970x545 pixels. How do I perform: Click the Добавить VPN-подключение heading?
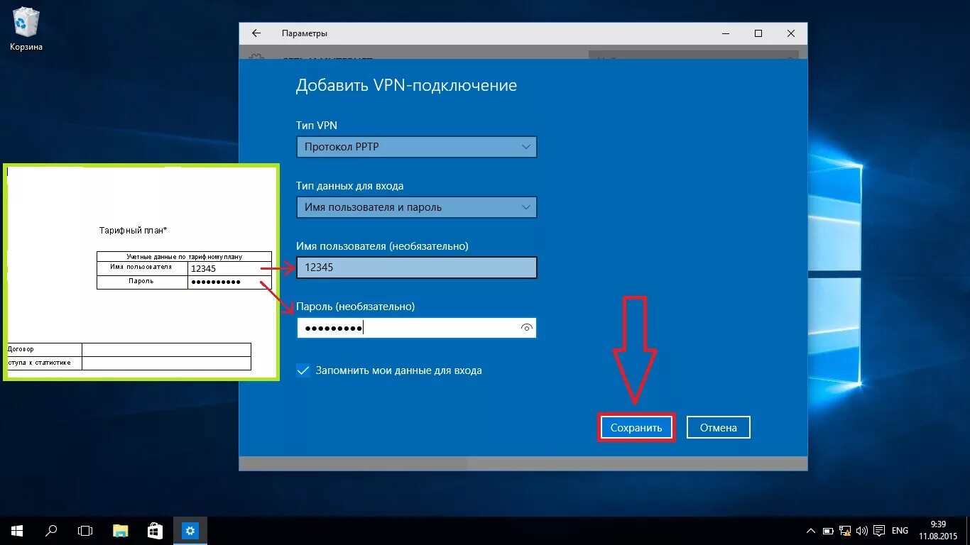(x=406, y=86)
